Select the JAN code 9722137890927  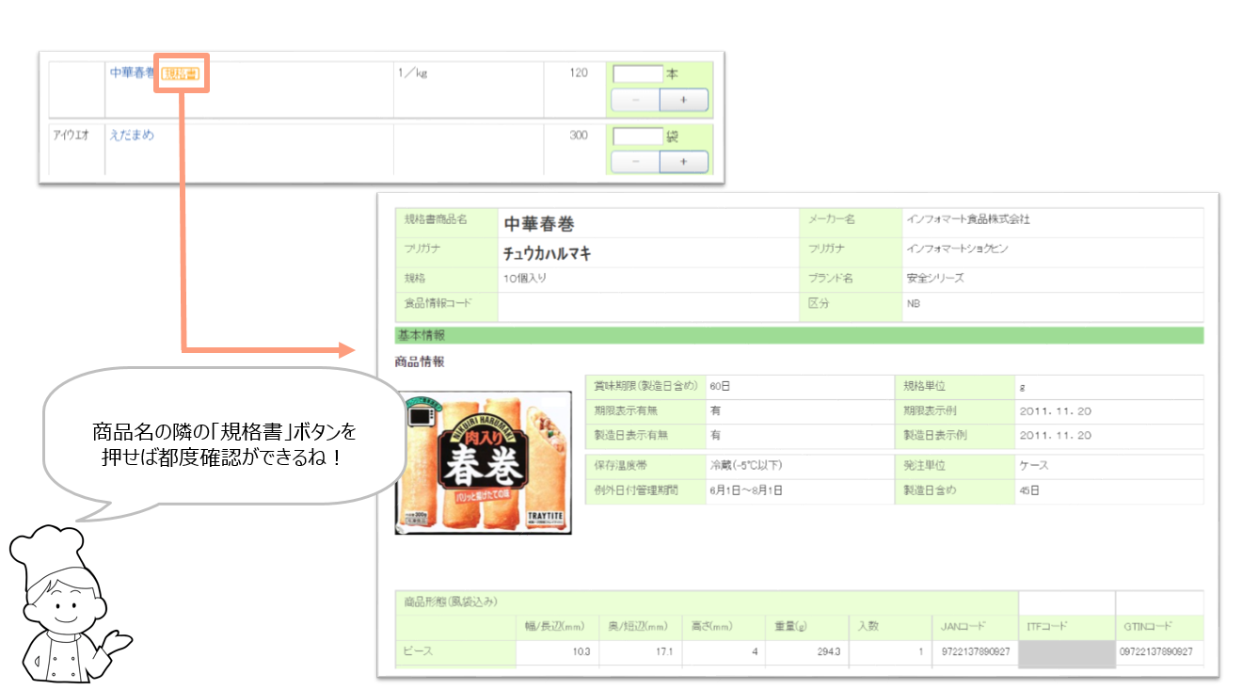point(977,652)
